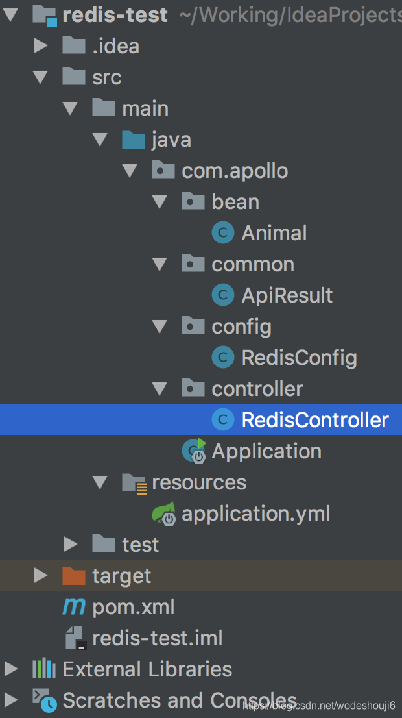Click the Maven pom.xml icon
Image resolution: width=402 pixels, height=718 pixels.
click(74, 607)
